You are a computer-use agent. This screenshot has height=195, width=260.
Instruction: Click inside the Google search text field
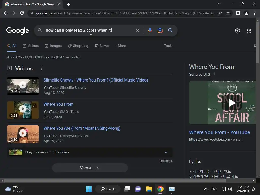click(x=90, y=30)
